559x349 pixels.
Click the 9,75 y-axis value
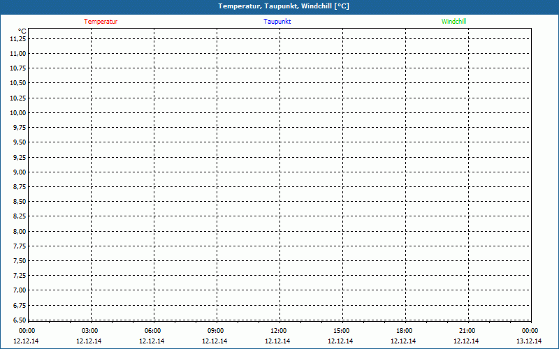click(x=20, y=128)
